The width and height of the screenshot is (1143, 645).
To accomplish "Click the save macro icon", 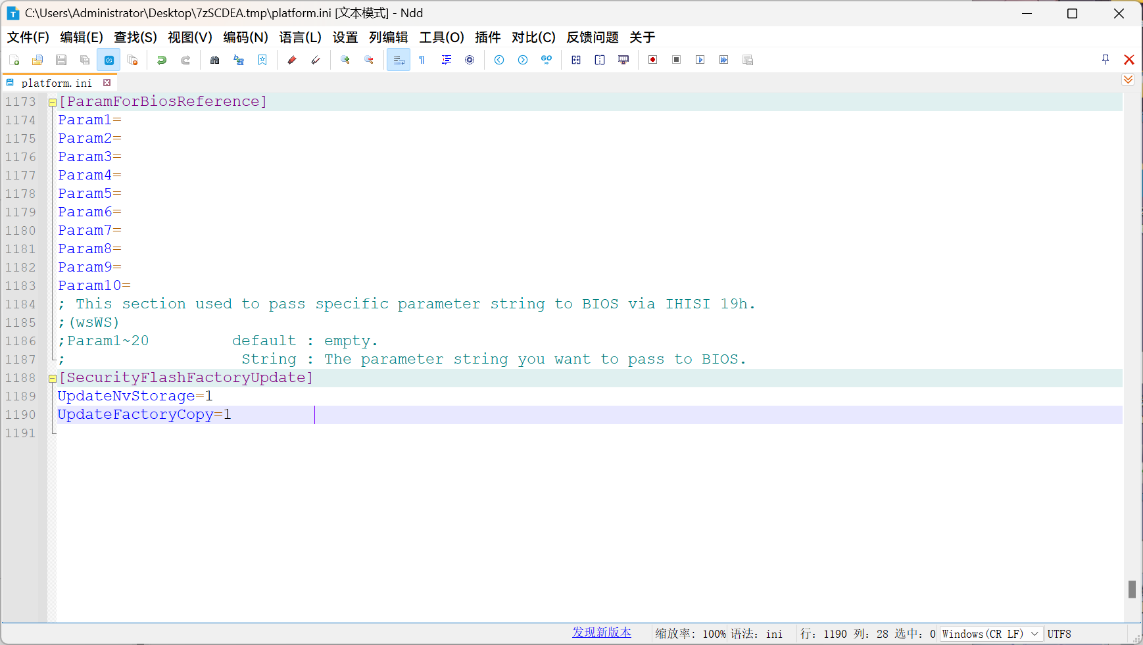I will [x=748, y=60].
